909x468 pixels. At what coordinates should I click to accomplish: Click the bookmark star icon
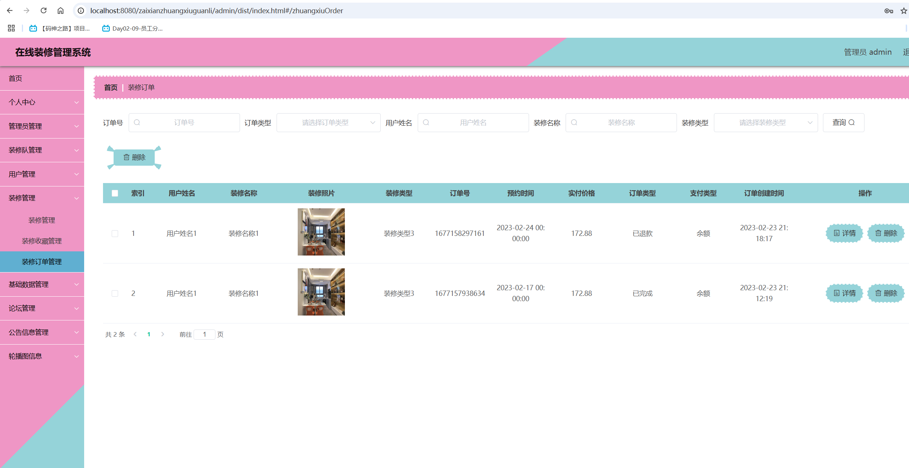903,11
